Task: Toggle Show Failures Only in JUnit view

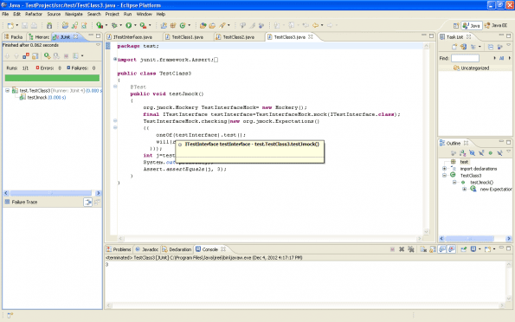Action: 26,56
